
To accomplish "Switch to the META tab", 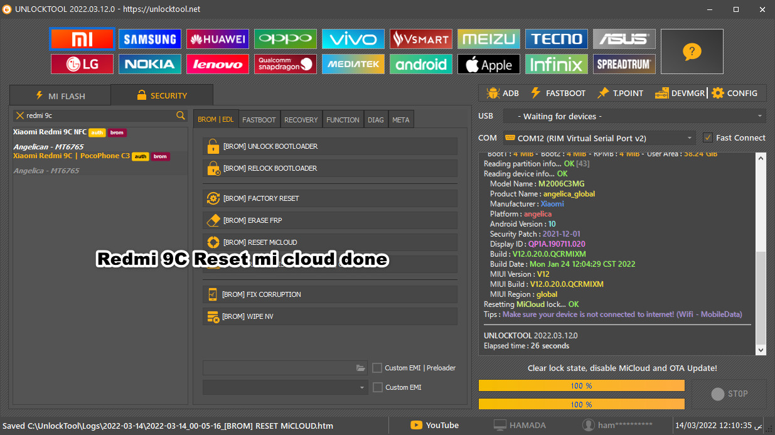I will 401,119.
